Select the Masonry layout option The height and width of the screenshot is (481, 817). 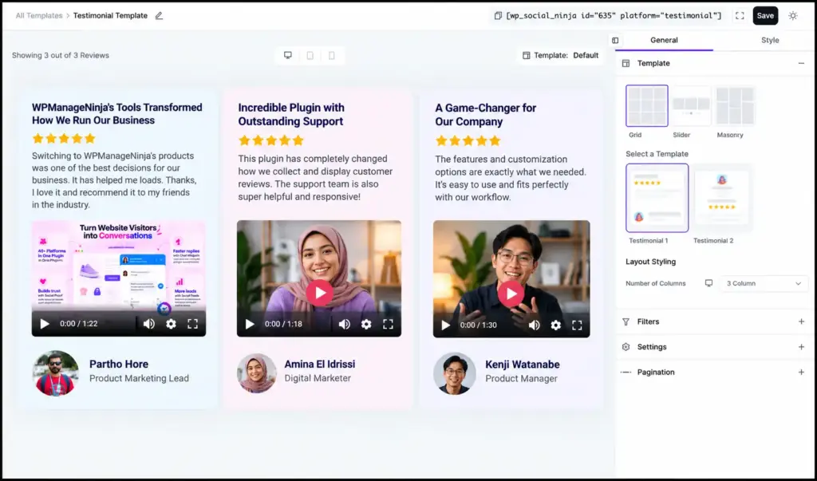click(735, 106)
